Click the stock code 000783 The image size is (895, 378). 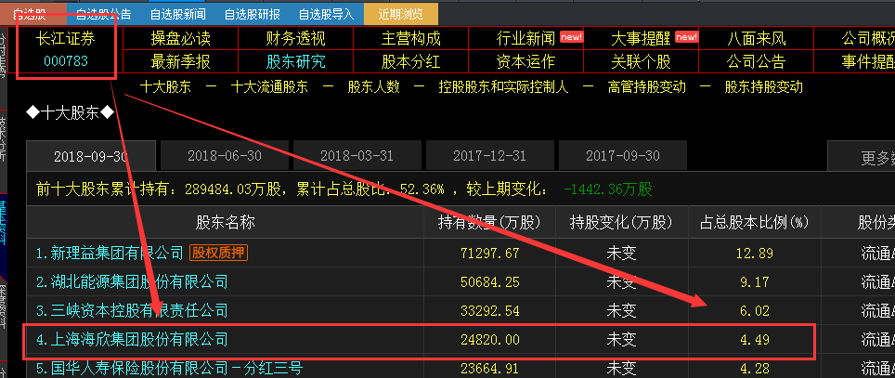pos(66,61)
